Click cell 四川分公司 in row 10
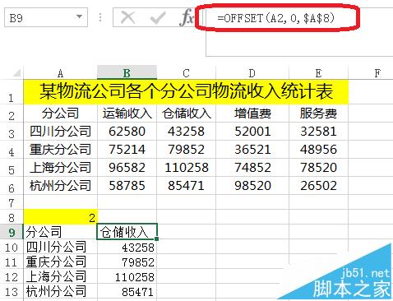393x301 pixels. [x=61, y=247]
